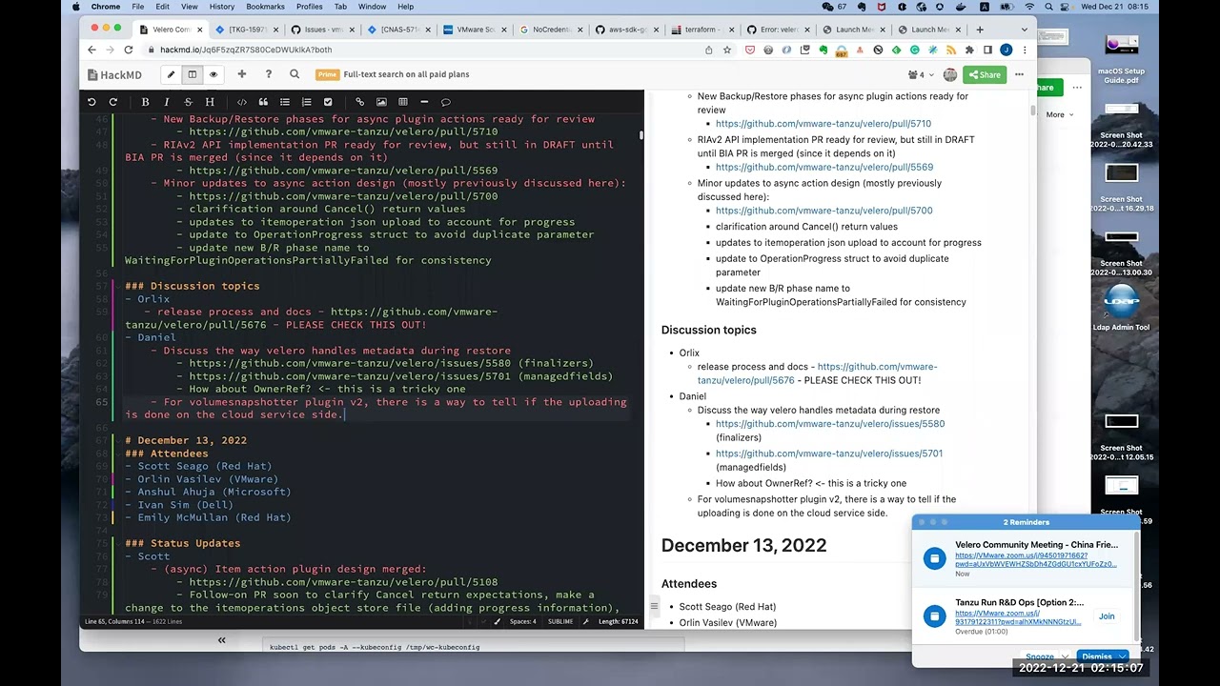Open search with the magnifier icon
Viewport: 1220px width, 686px height.
click(295, 74)
